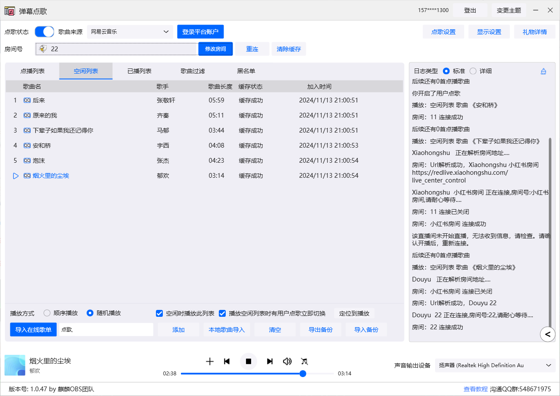Click the 重连 reconnect button
Viewport: 560px width, 396px height.
252,49
